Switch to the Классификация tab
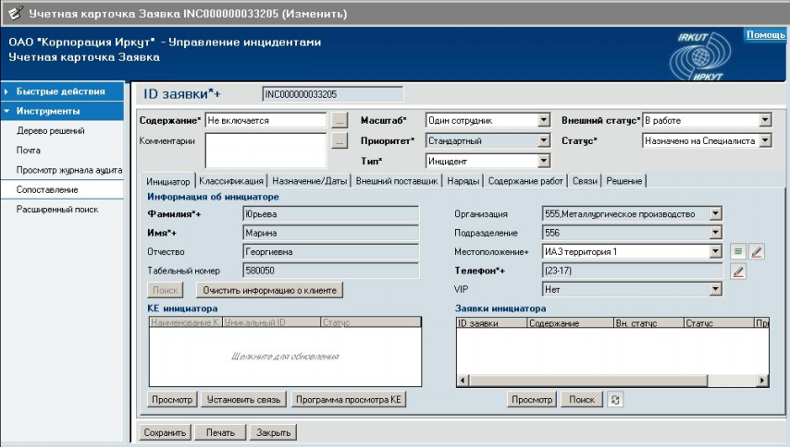 230,181
